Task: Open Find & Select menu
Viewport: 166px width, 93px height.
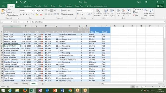Action: [x=151, y=13]
